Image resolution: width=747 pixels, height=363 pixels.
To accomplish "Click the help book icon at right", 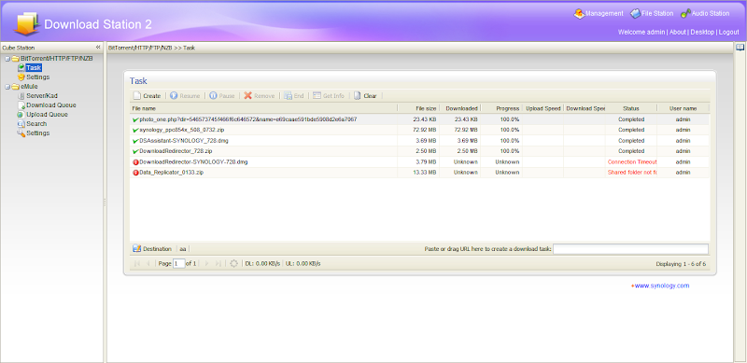I will [x=740, y=48].
